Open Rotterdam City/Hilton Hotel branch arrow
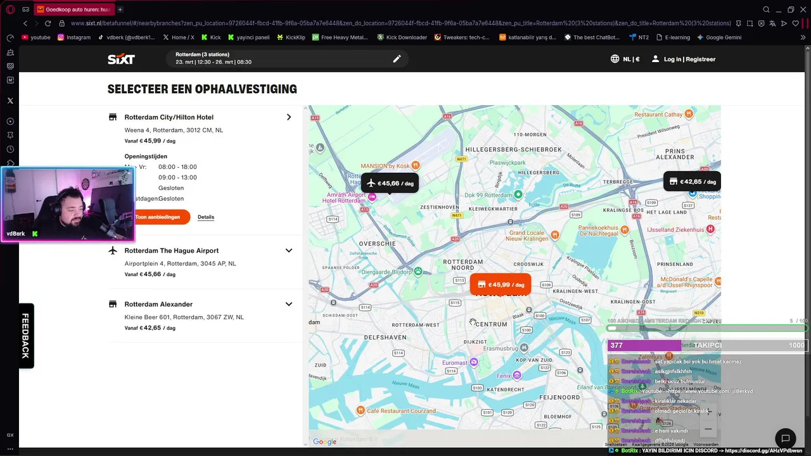The width and height of the screenshot is (811, 456). point(288,117)
